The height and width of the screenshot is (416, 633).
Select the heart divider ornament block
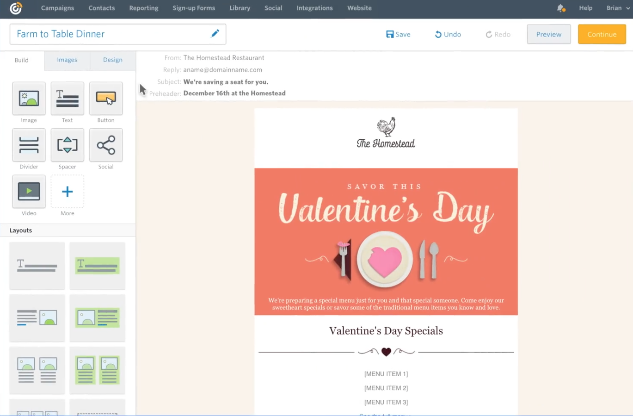point(386,352)
